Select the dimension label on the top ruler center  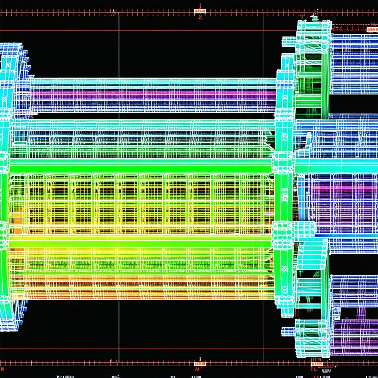point(200,11)
